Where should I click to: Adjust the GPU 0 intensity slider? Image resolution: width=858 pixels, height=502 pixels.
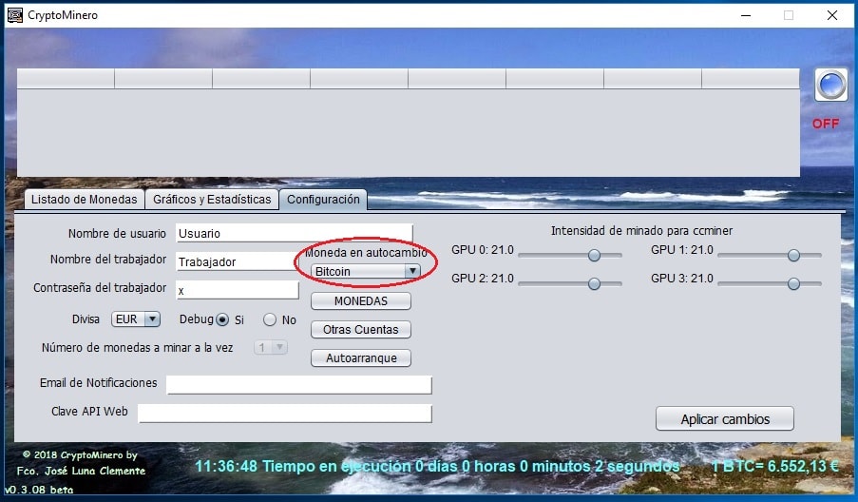(594, 255)
